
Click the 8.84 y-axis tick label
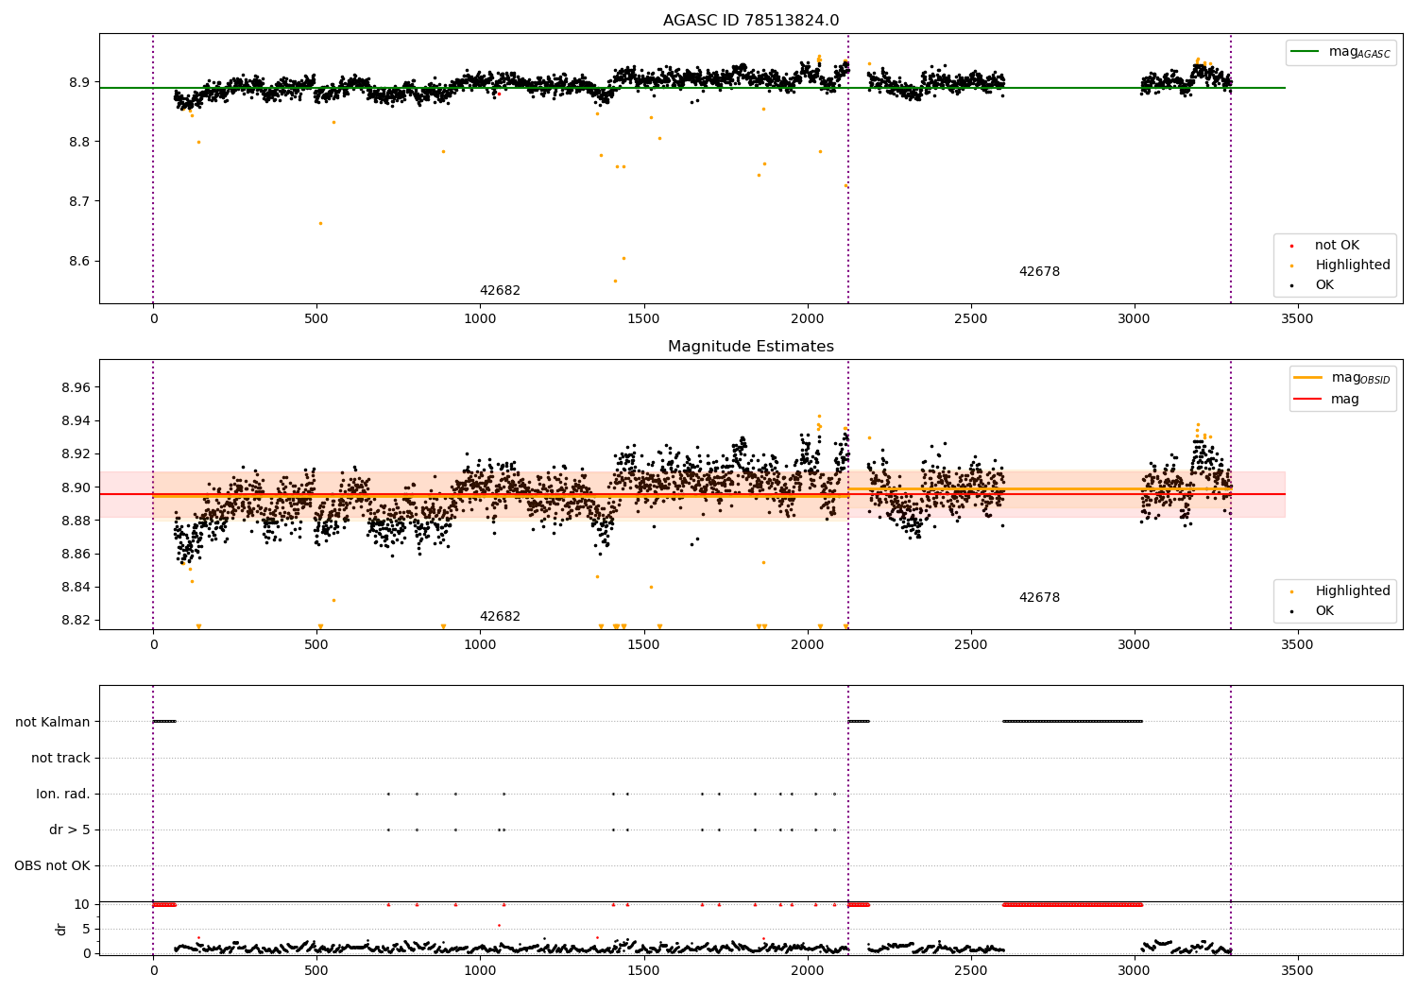[x=77, y=588]
